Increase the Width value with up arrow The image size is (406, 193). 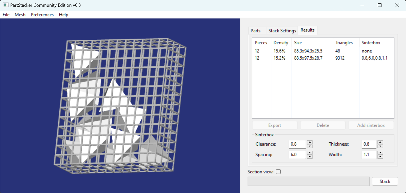click(x=380, y=153)
